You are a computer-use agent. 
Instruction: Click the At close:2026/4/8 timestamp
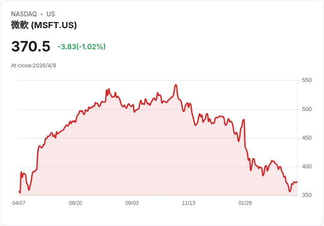pyautogui.click(x=33, y=66)
